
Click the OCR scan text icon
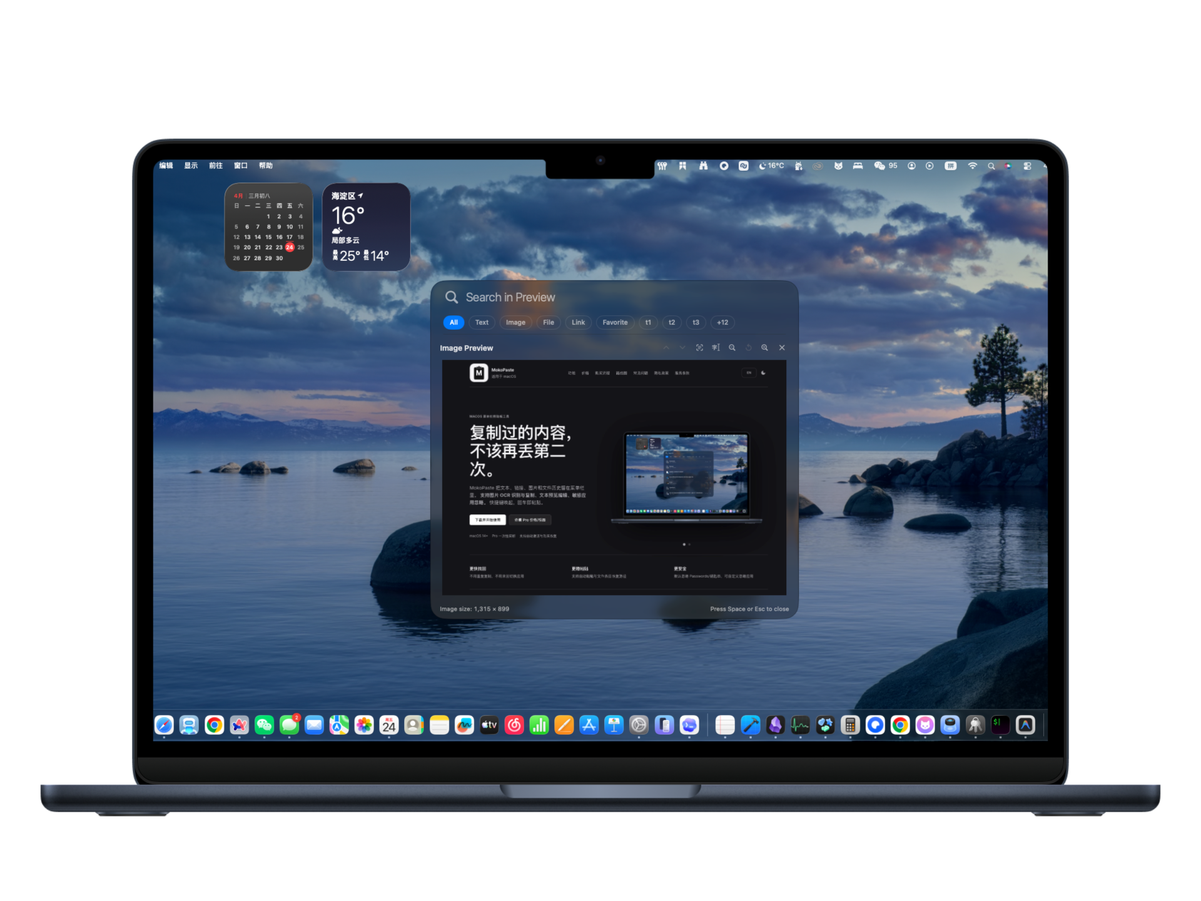click(x=699, y=347)
